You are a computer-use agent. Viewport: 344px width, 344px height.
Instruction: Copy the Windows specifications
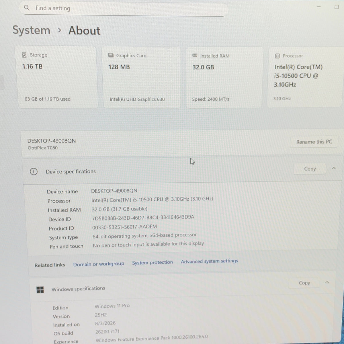click(x=304, y=283)
